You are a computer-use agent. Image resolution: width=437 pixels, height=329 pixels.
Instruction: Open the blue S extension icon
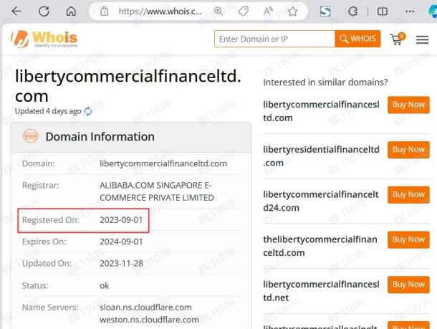tap(325, 11)
